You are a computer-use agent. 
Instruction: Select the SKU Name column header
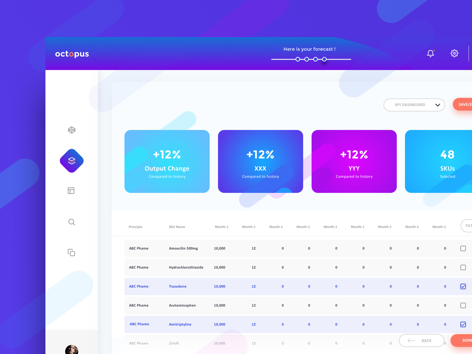pos(177,227)
